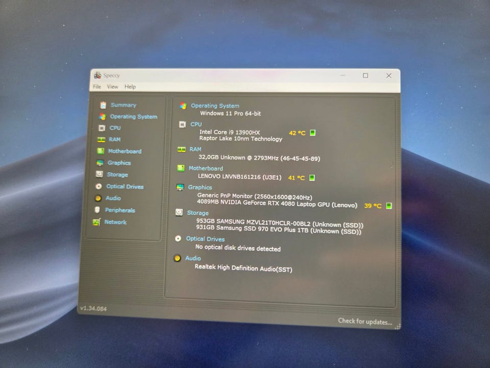Click the version label v1.34.084
Image resolution: width=490 pixels, height=368 pixels.
point(93,309)
